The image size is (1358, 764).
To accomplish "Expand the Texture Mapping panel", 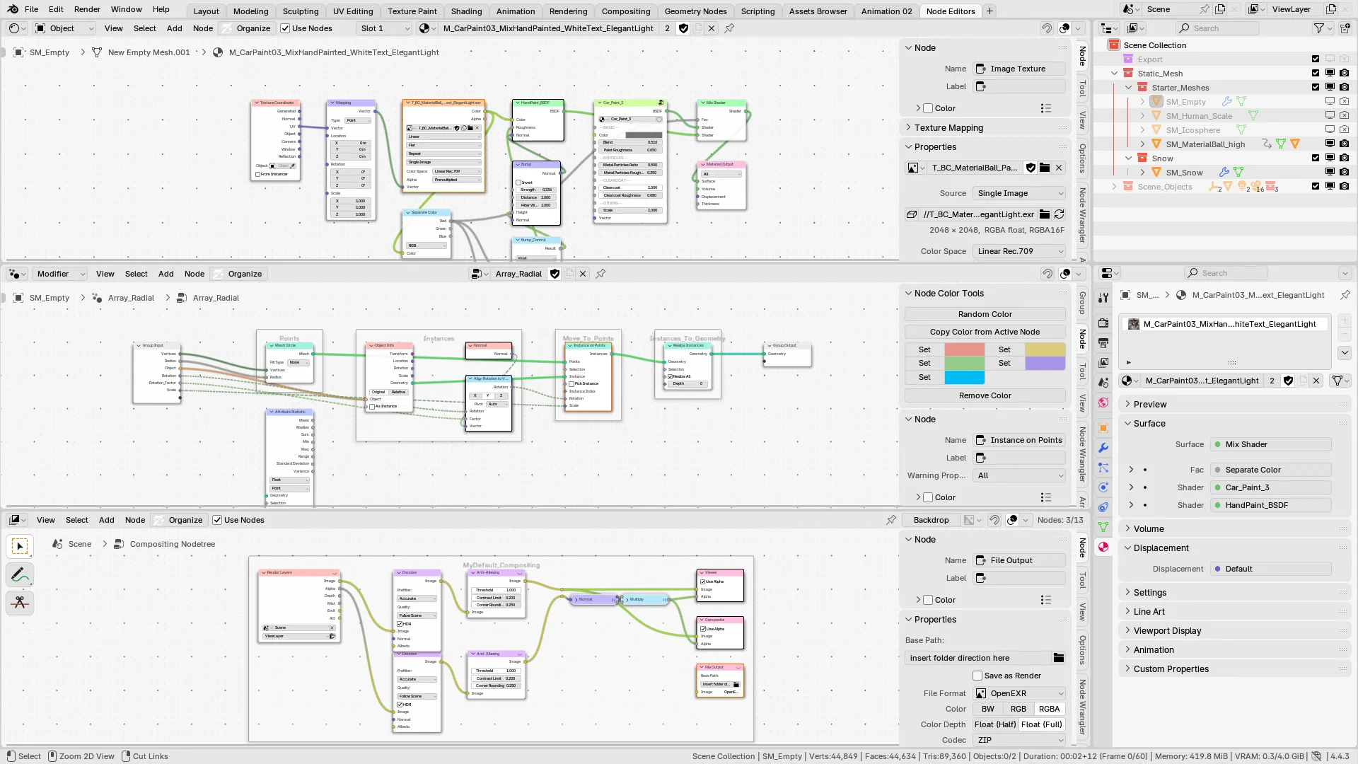I will coord(948,128).
